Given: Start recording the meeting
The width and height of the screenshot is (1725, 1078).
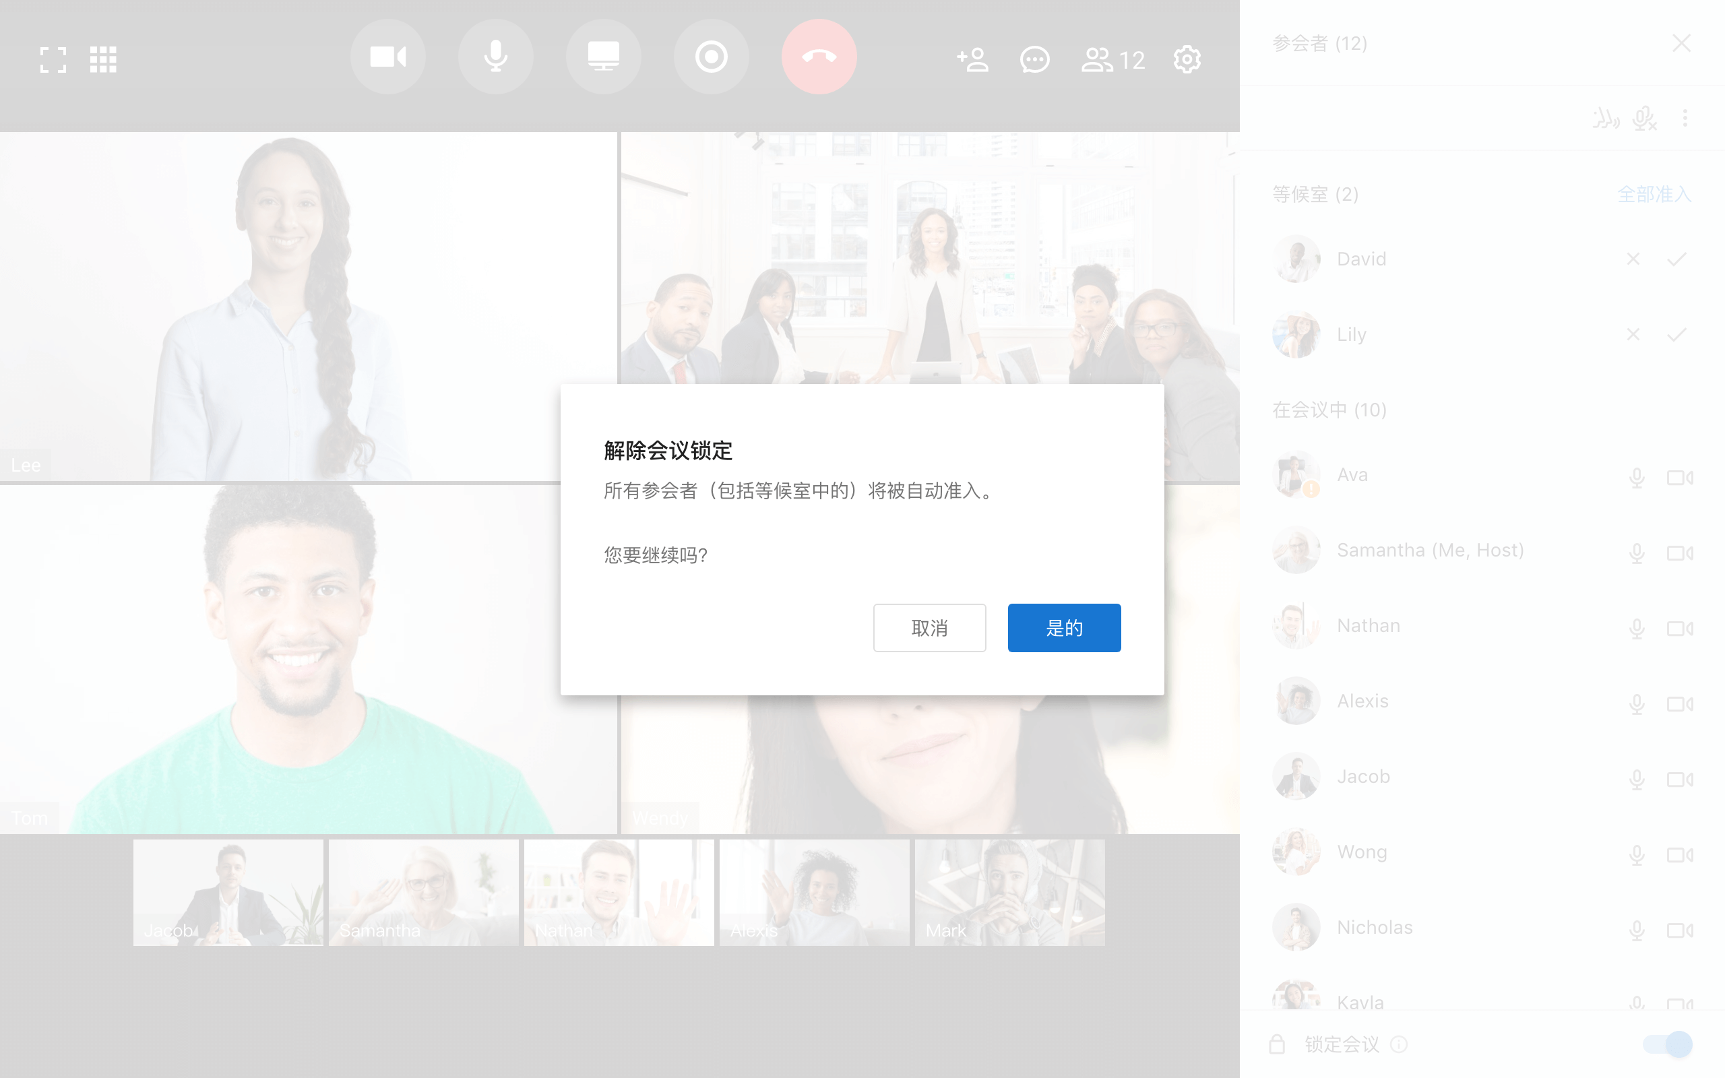Looking at the screenshot, I should (711, 57).
